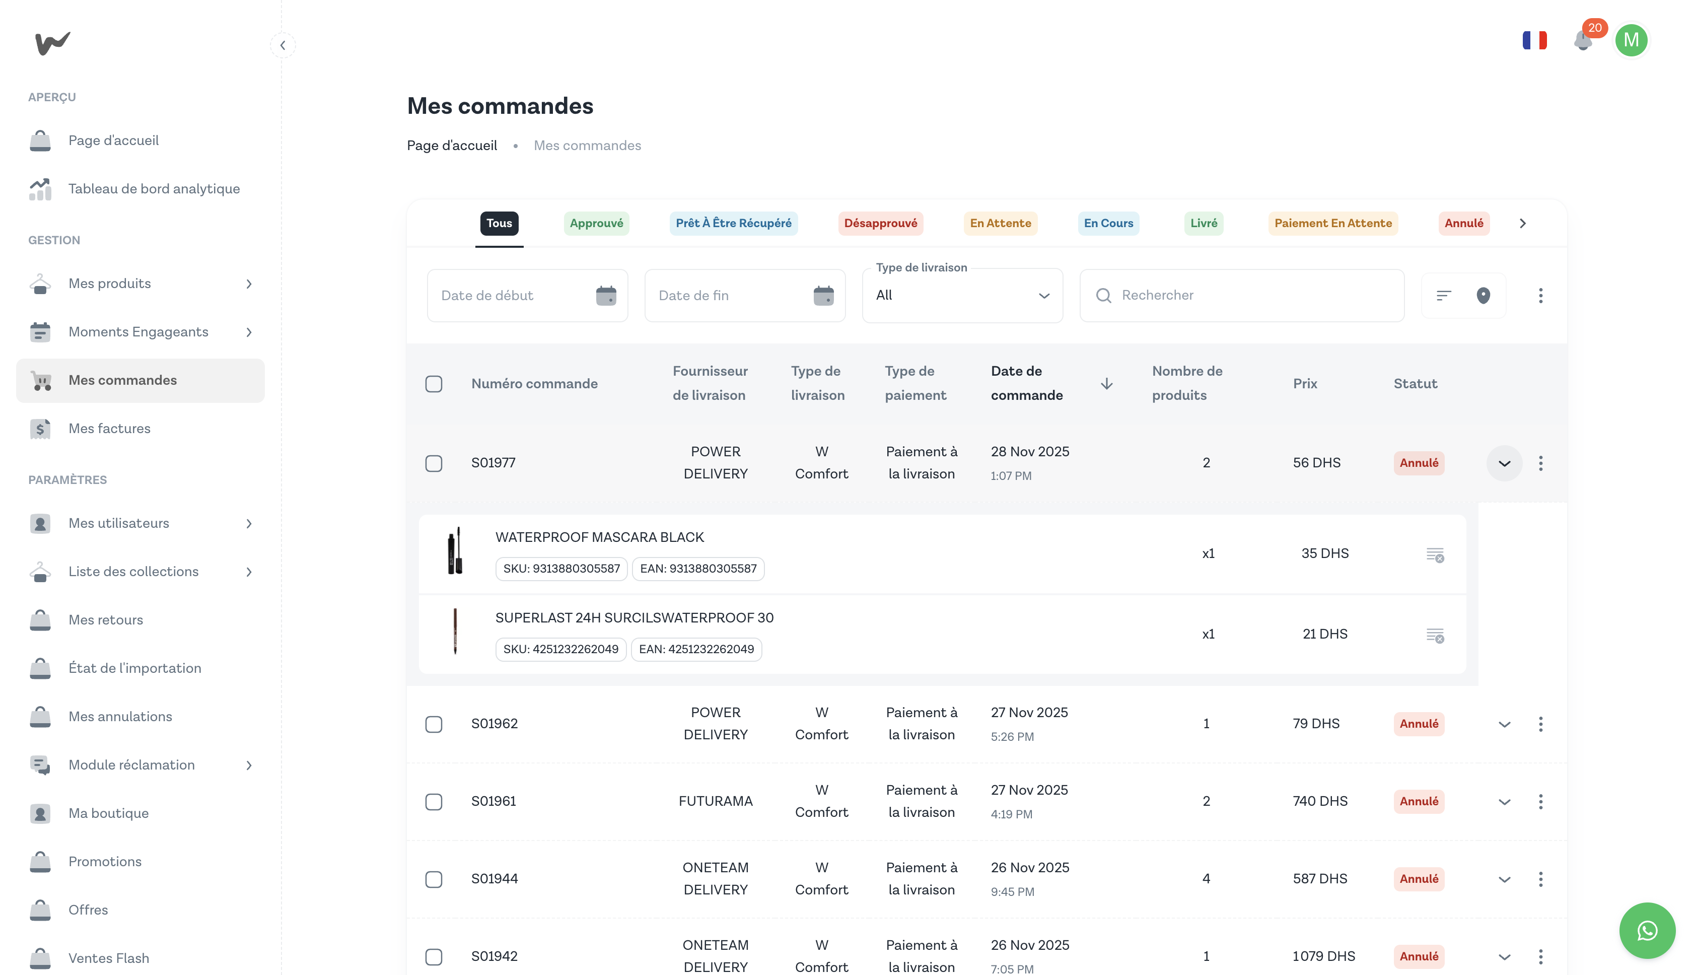Click the map pin location filter icon

(1483, 295)
